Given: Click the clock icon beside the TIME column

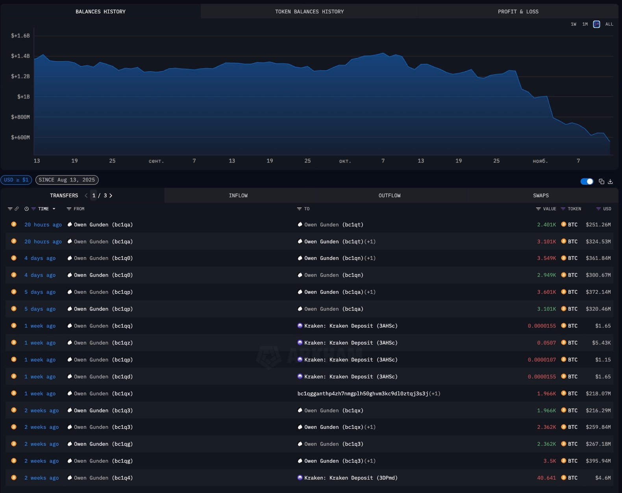Looking at the screenshot, I should (26, 209).
